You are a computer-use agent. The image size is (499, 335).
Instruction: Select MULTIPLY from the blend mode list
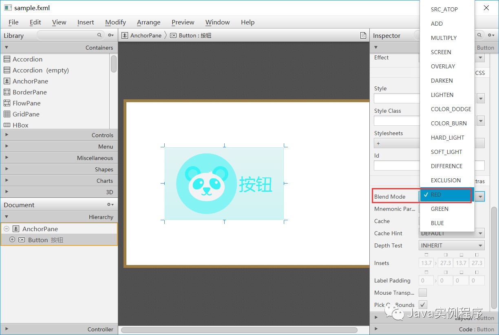(444, 37)
